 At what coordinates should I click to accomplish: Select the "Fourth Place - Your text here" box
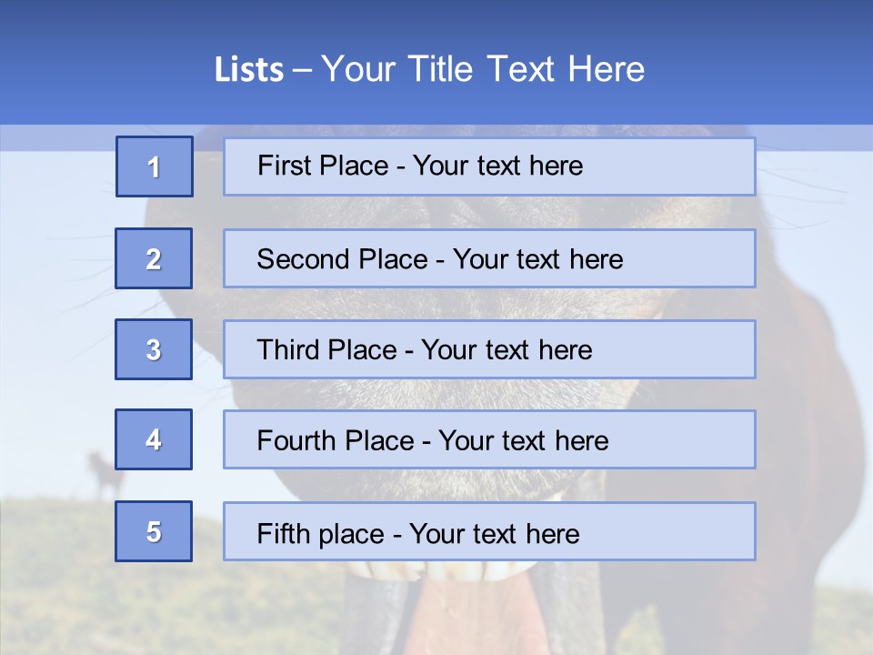pos(489,440)
